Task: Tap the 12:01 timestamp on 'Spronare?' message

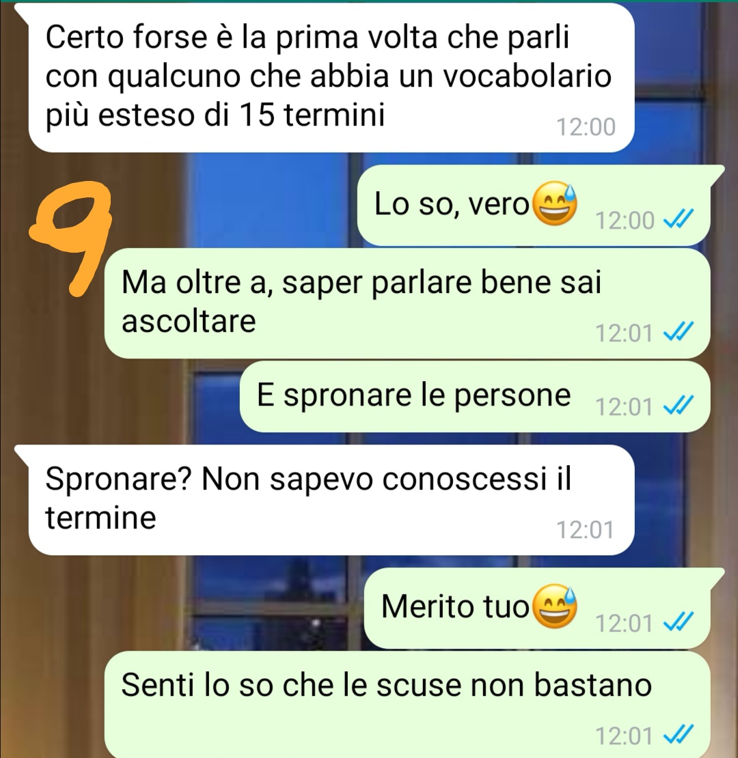Action: pyautogui.click(x=586, y=530)
